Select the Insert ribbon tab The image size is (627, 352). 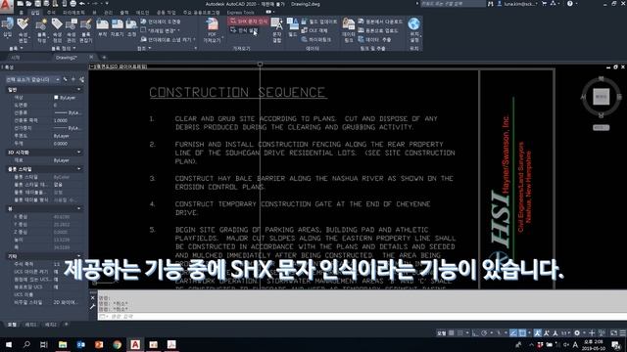(35, 13)
